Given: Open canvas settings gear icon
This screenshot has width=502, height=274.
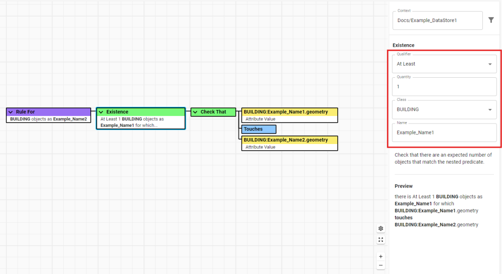Looking at the screenshot, I should click(381, 229).
